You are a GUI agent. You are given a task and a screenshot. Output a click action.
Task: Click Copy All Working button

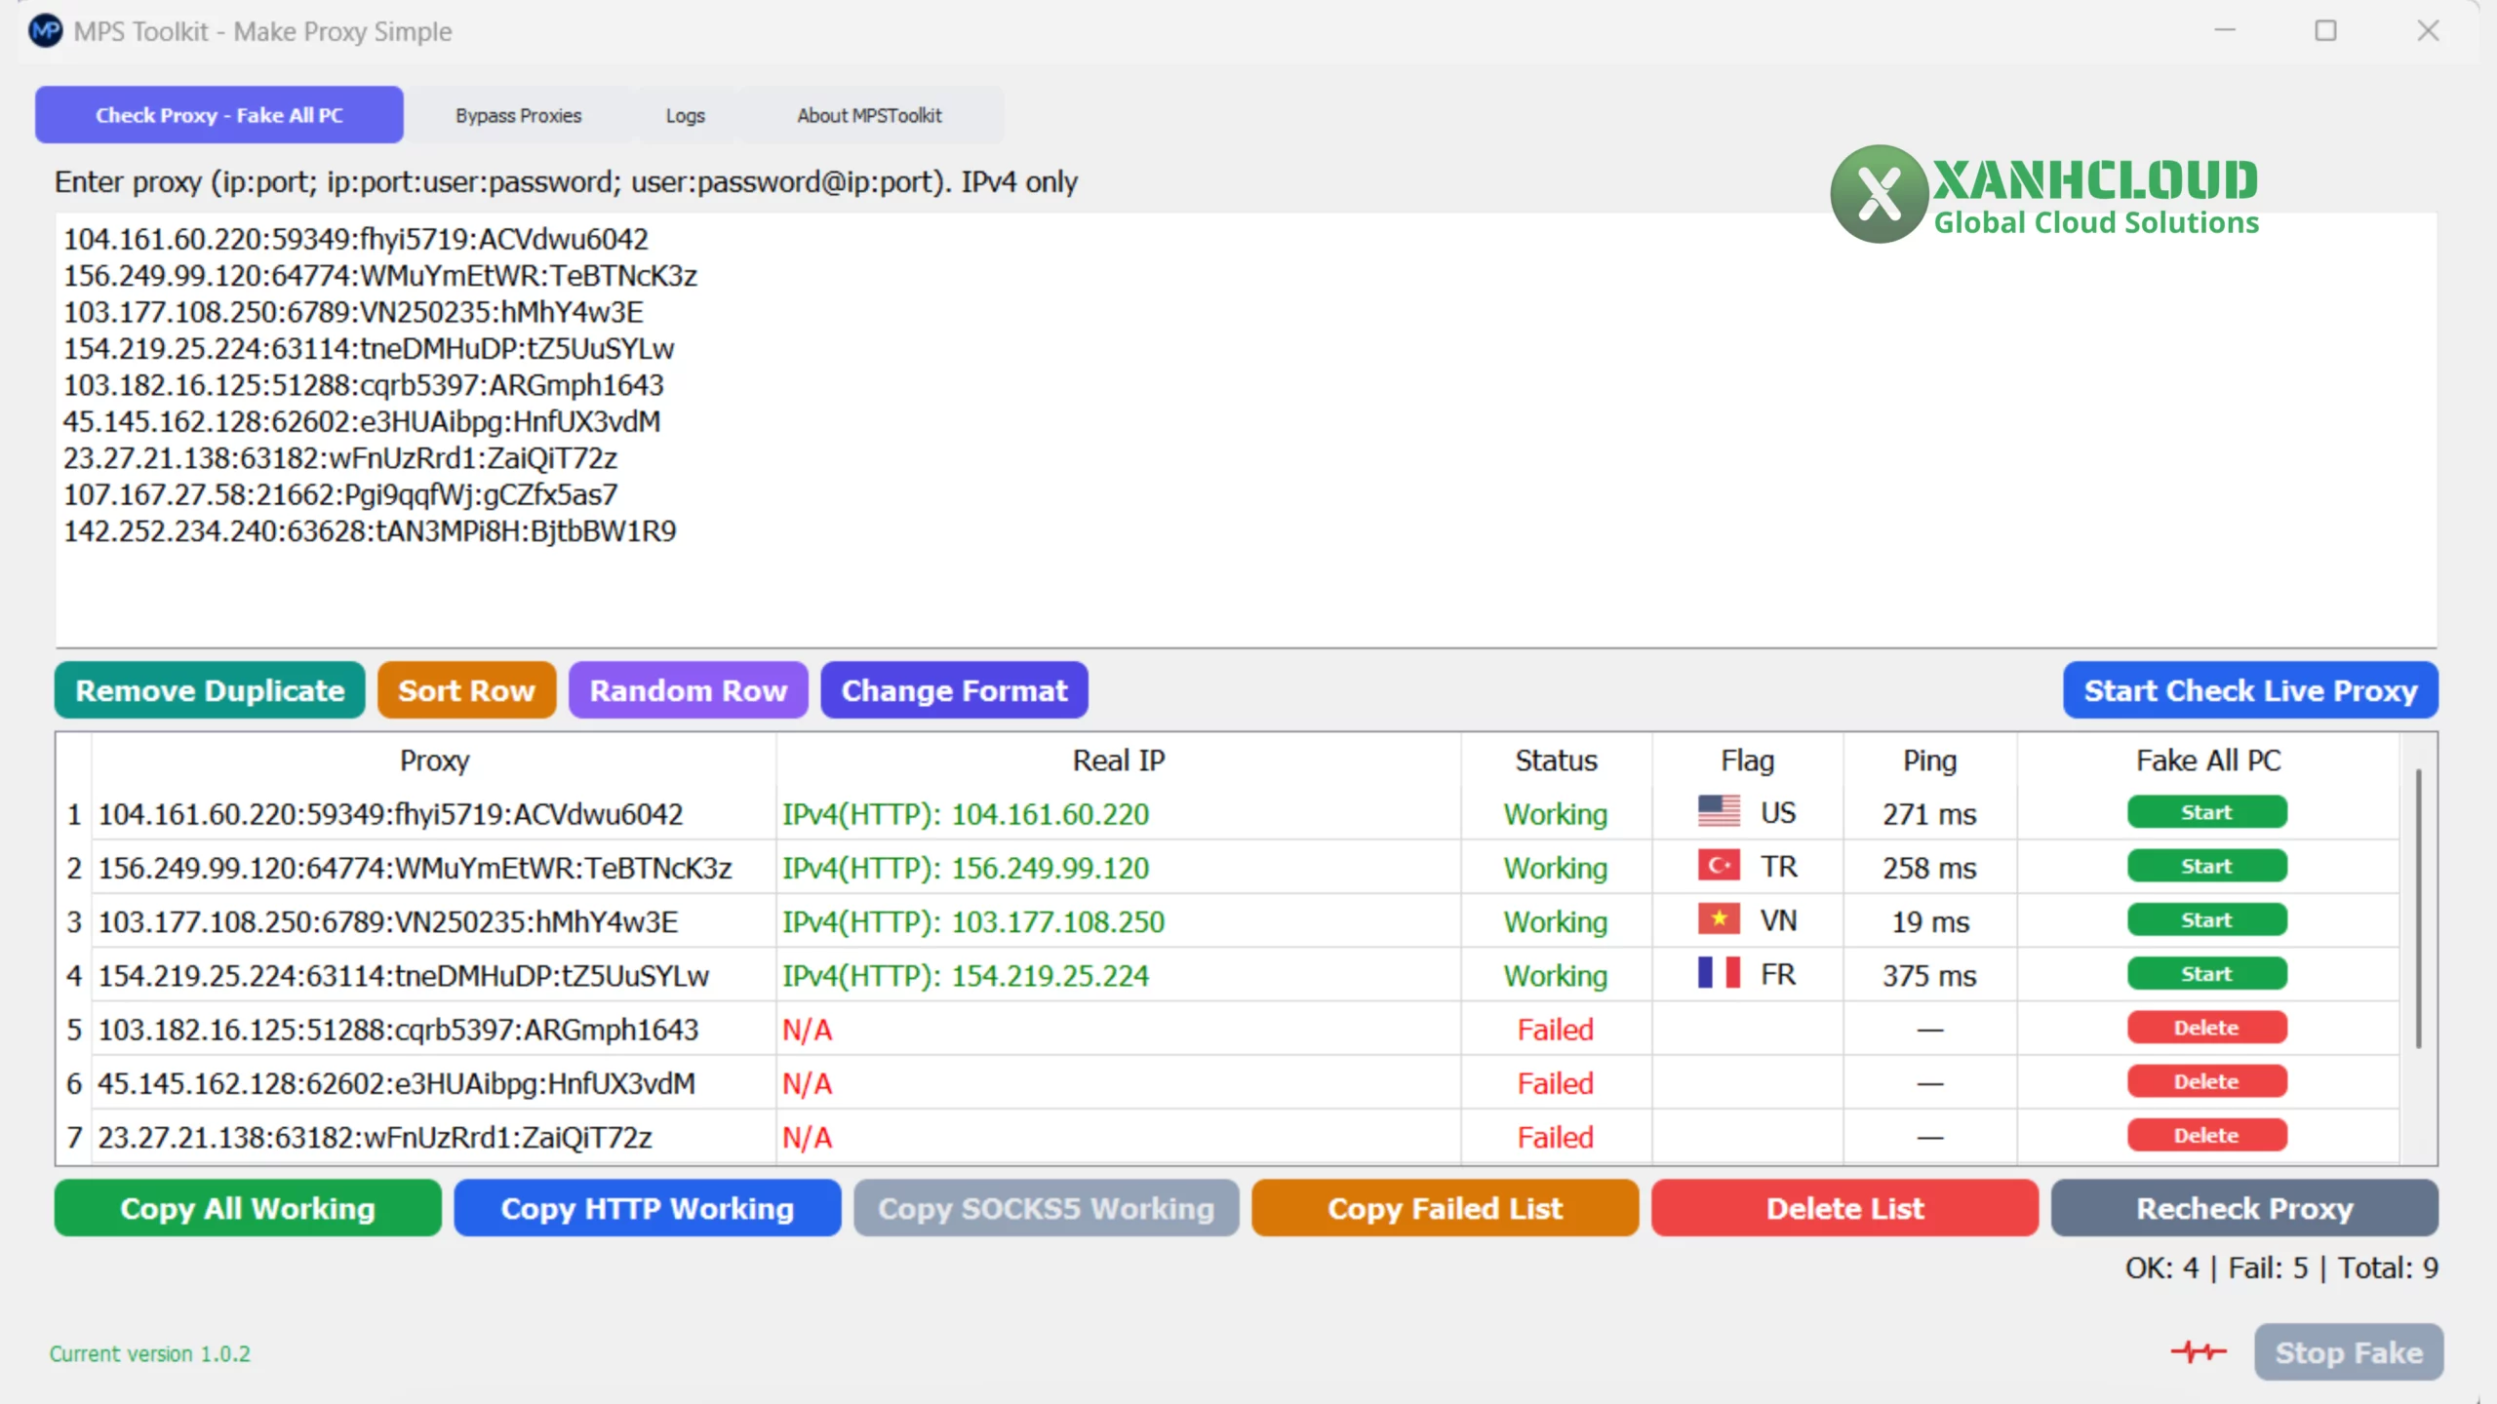[248, 1208]
